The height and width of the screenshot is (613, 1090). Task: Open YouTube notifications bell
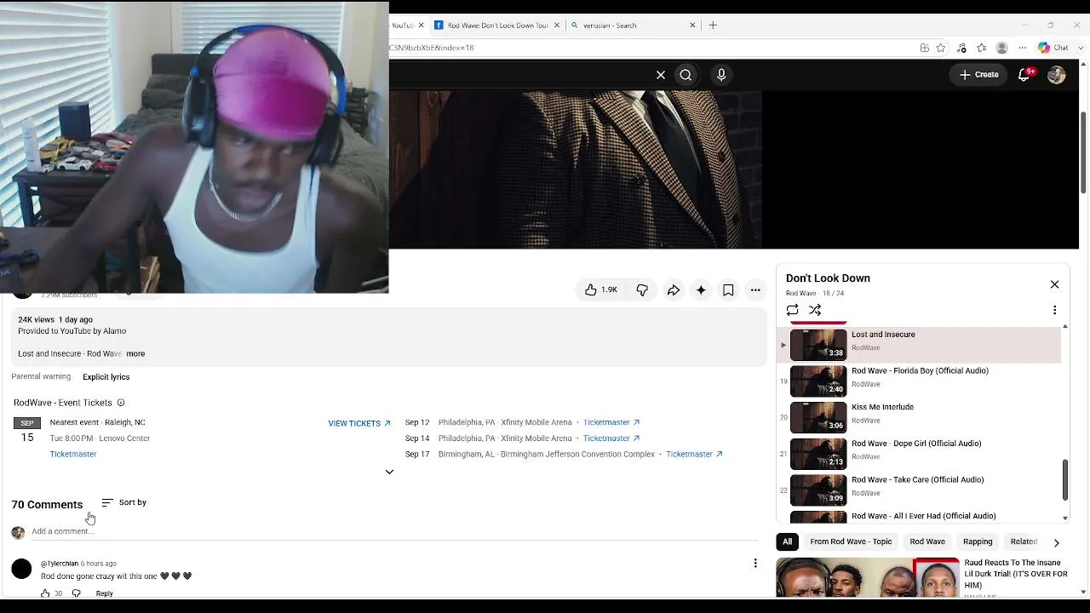click(x=1024, y=75)
